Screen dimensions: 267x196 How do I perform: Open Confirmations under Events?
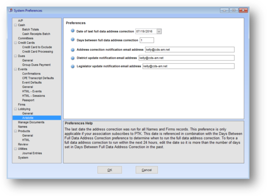31,74
